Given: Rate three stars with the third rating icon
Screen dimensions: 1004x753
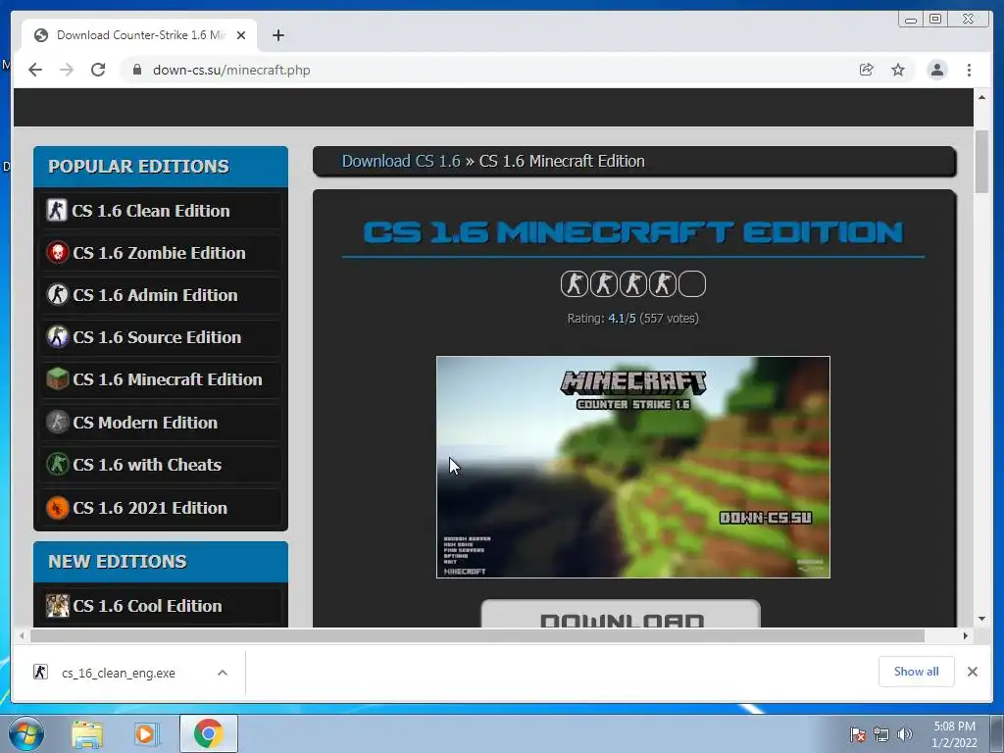Looking at the screenshot, I should pos(633,284).
